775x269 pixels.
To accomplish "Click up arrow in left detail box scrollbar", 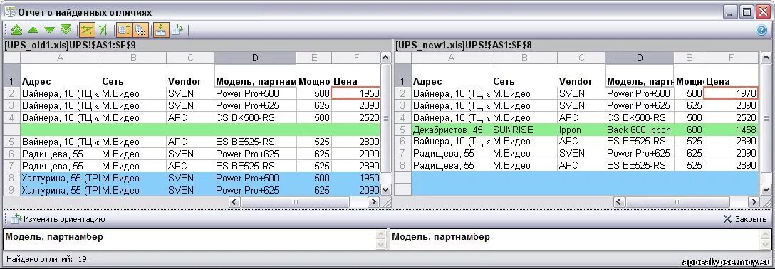I will pyautogui.click(x=380, y=234).
